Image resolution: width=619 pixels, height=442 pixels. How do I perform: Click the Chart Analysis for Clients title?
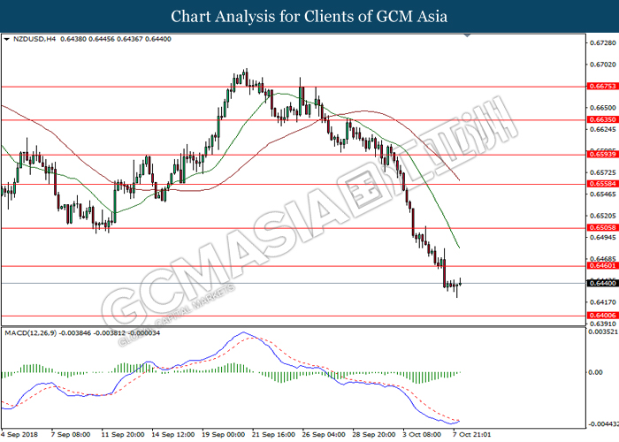[309, 16]
